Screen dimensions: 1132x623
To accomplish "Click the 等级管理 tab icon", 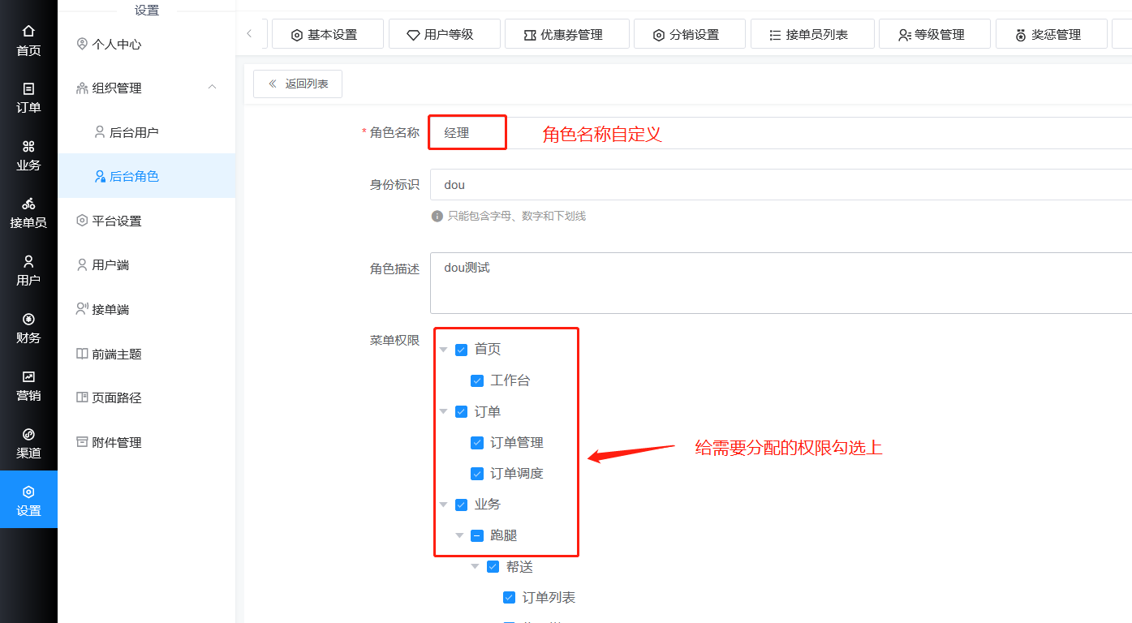I will coord(904,35).
